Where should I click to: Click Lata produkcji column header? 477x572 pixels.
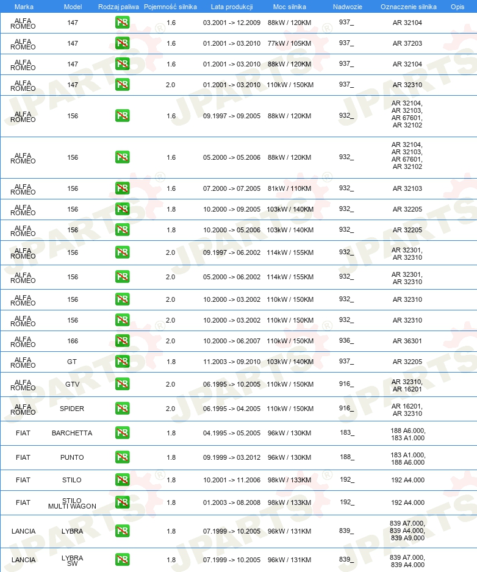[232, 7]
